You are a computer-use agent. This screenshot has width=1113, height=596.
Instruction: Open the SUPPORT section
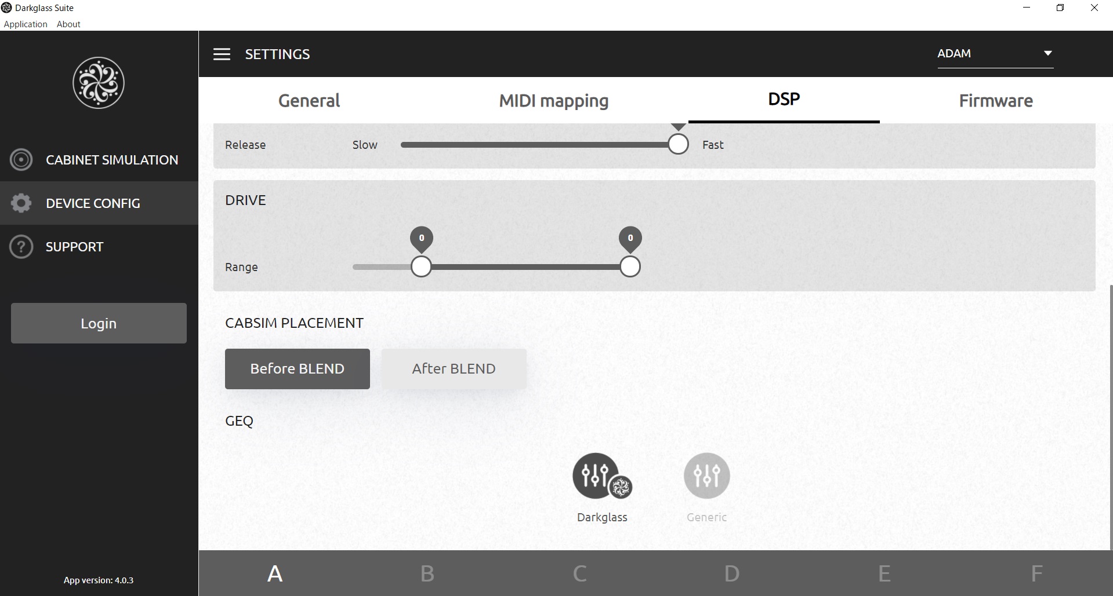(x=99, y=247)
